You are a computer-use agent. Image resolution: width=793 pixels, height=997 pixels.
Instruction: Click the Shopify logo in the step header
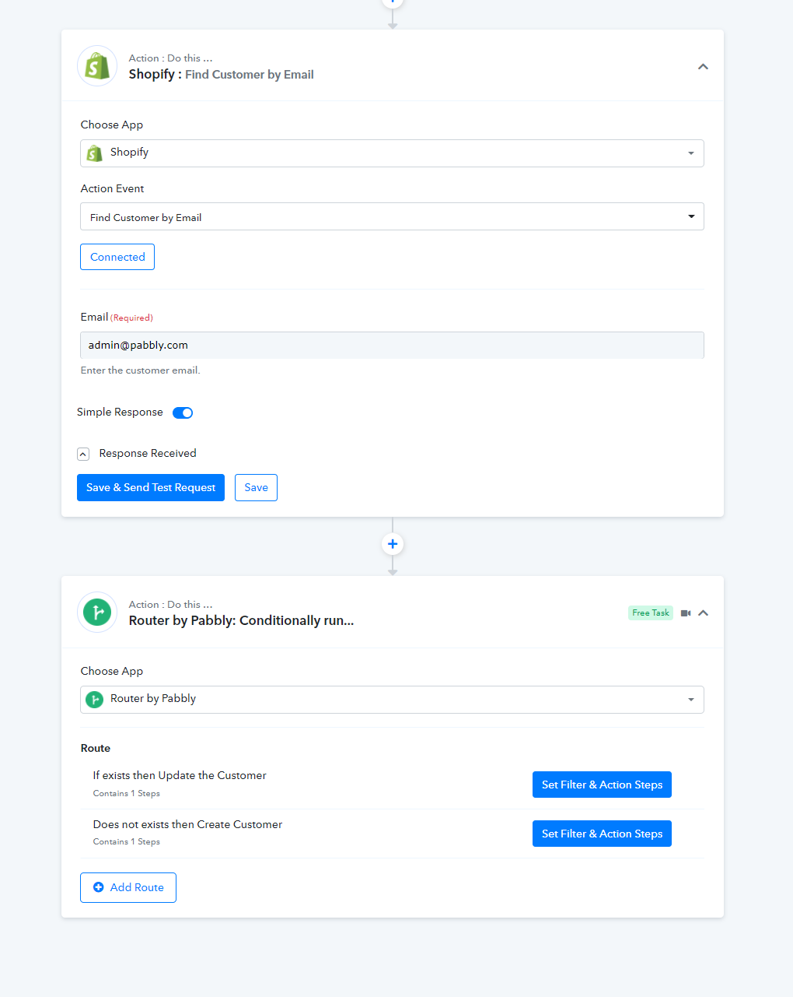click(97, 66)
